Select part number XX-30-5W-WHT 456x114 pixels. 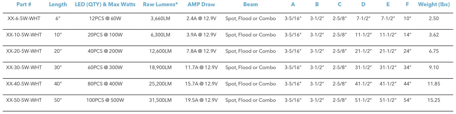pyautogui.click(x=24, y=68)
